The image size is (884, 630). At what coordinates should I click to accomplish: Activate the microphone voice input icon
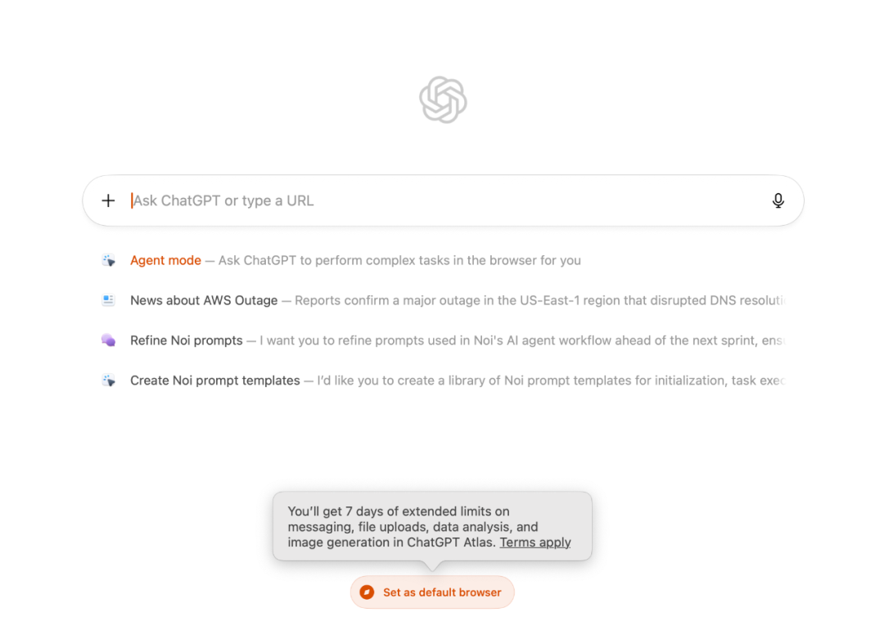pos(778,200)
